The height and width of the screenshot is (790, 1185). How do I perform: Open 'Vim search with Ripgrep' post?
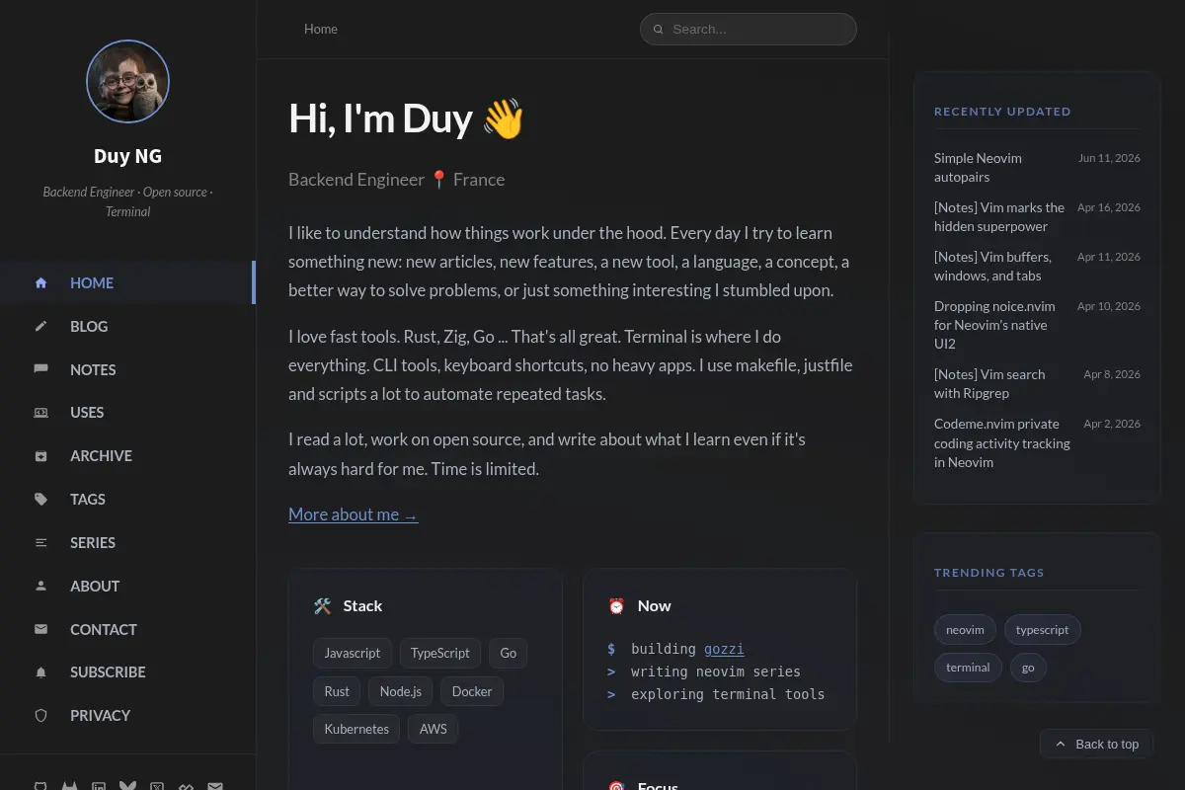(1001, 384)
